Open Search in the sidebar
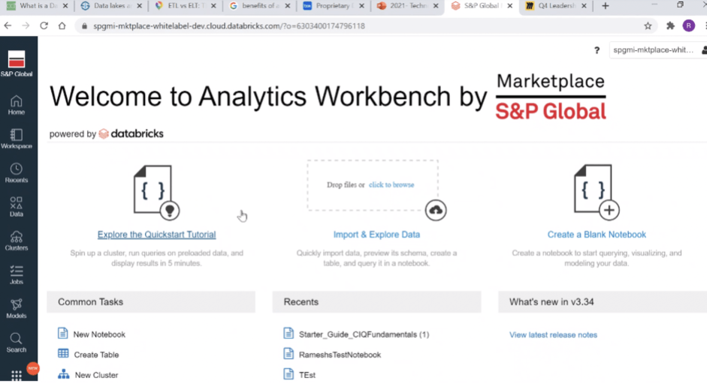This screenshot has width=707, height=384. (16, 342)
